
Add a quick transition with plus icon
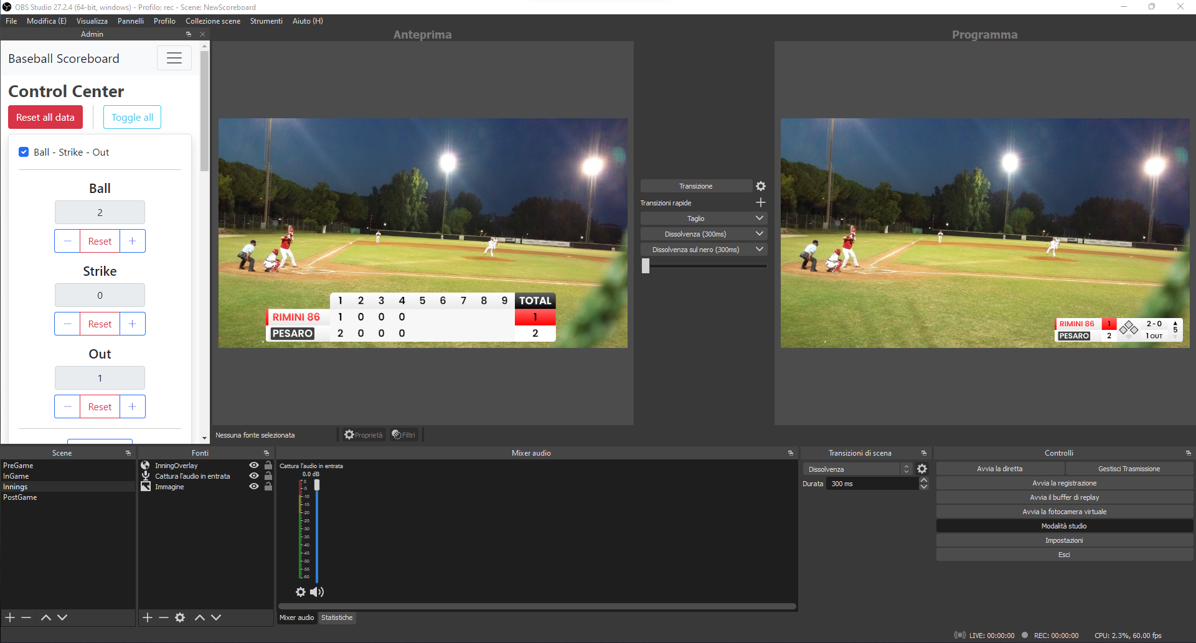(760, 203)
